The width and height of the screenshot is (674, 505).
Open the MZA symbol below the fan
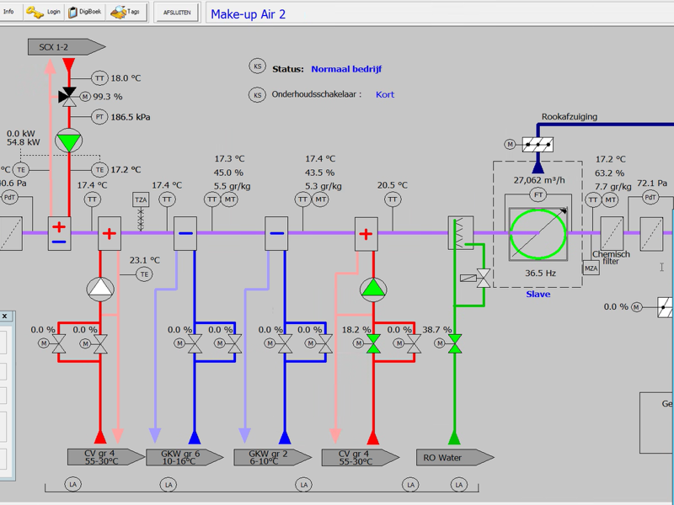(591, 268)
